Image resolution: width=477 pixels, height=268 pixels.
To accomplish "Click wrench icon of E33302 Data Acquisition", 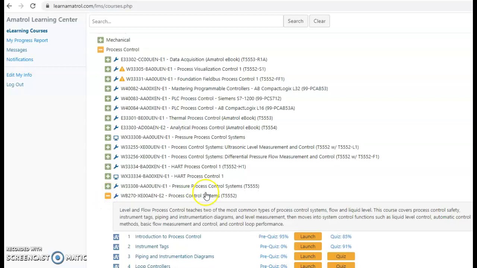I will point(116,59).
